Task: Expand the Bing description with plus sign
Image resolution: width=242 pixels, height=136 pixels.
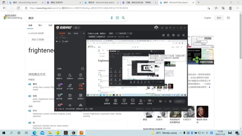Action: (x=209, y=87)
